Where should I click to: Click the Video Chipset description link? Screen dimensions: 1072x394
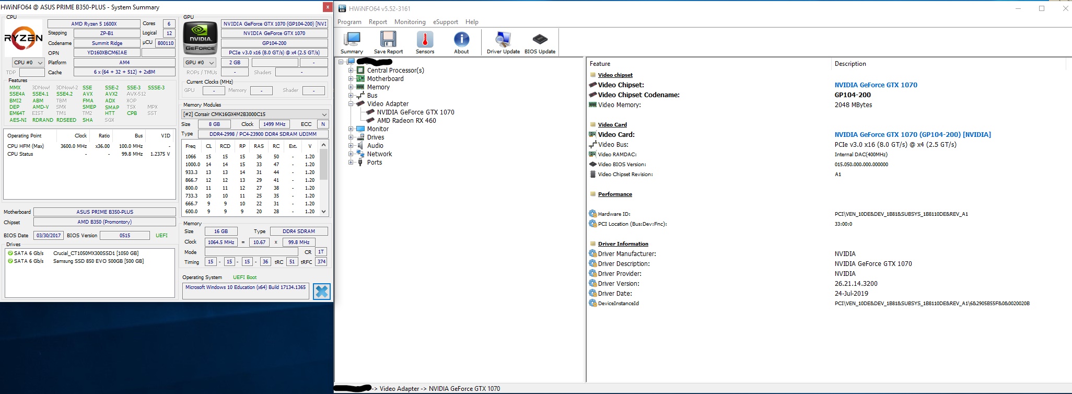coord(876,85)
